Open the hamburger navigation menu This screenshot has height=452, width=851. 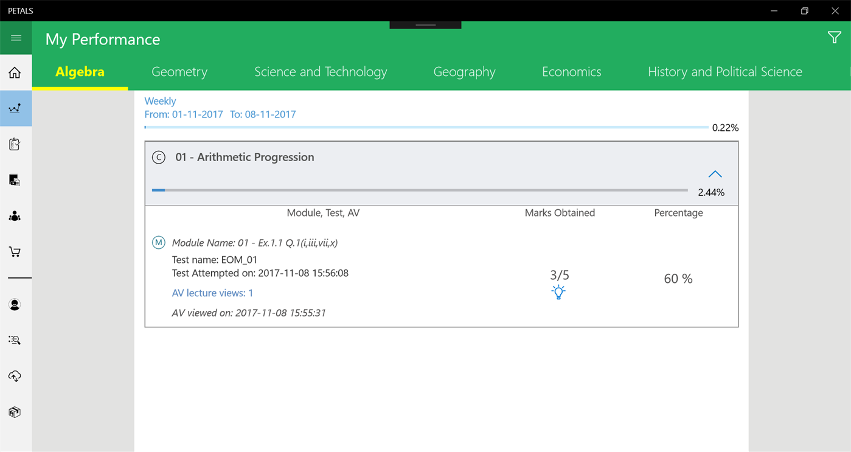(15, 37)
